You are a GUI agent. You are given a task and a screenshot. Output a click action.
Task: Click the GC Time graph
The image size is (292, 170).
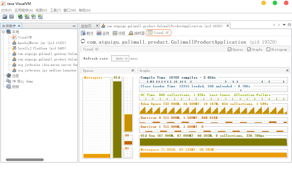(213, 99)
